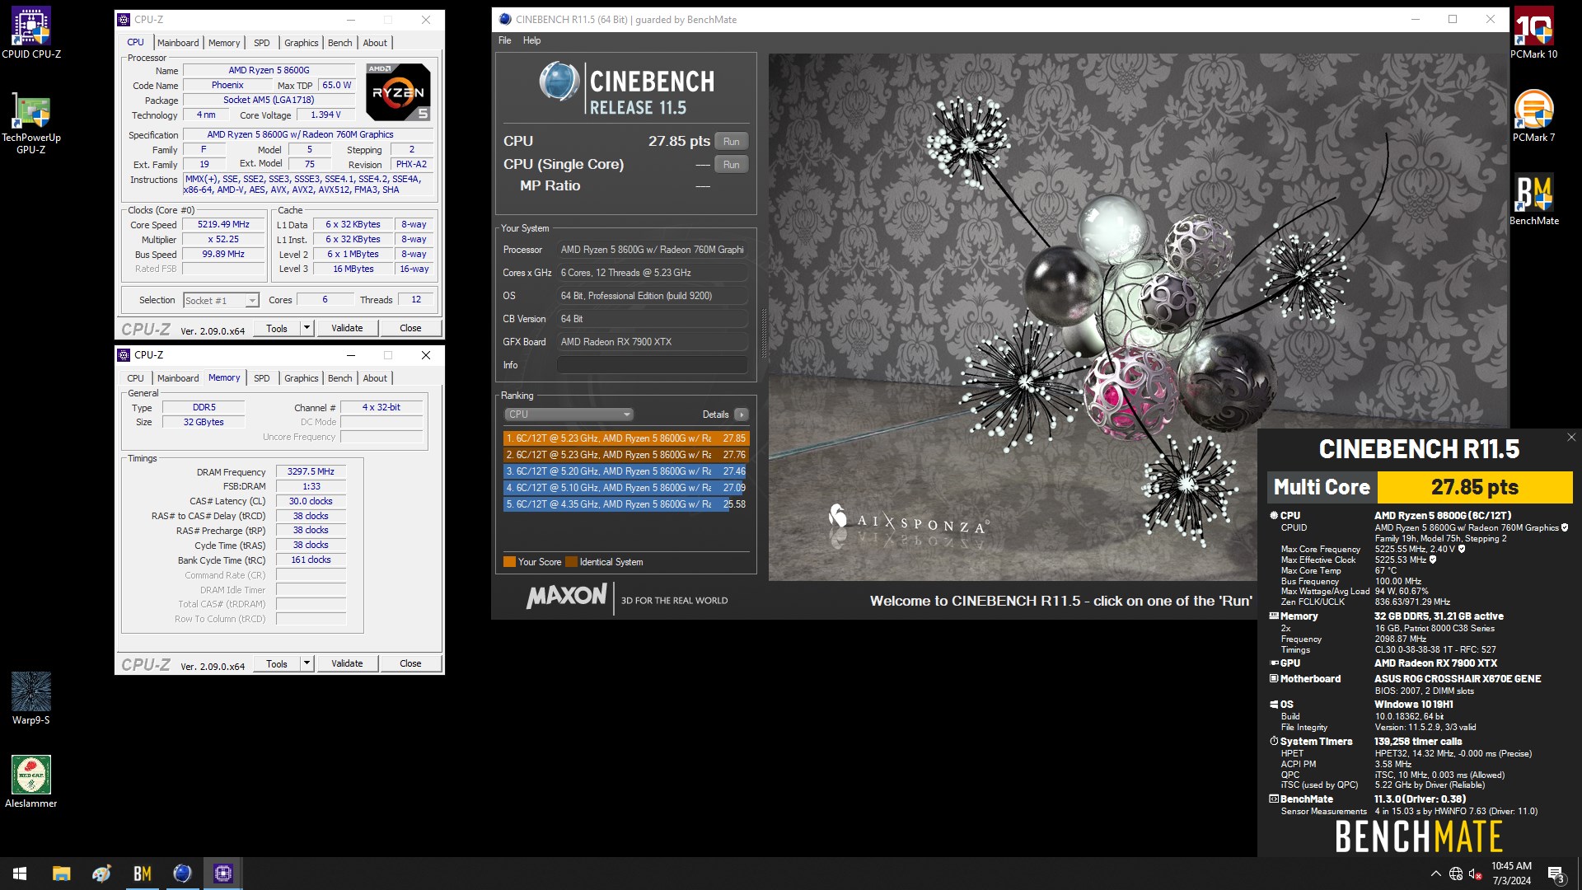Click the Details arrow in Ranking panel

pos(742,415)
